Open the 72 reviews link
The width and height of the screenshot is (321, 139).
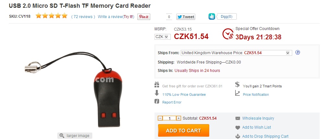click(x=83, y=17)
